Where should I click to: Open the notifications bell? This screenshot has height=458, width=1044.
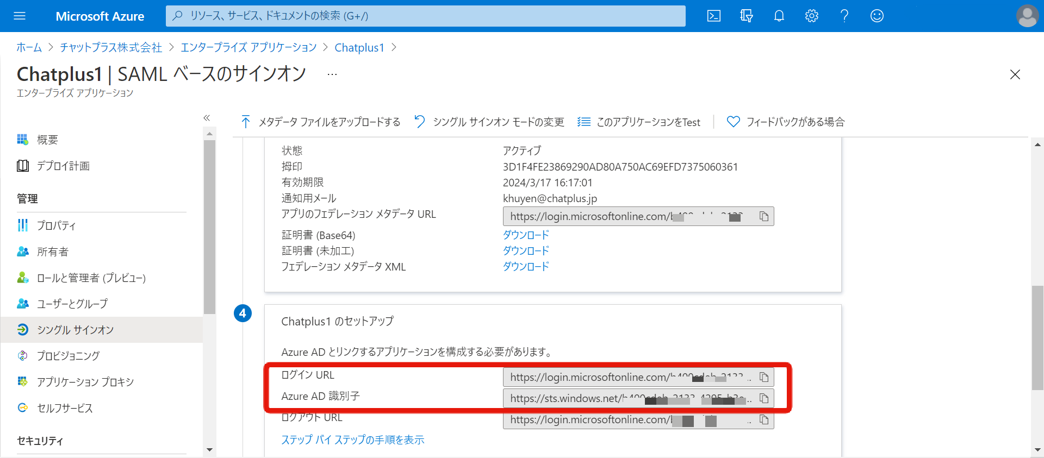779,16
